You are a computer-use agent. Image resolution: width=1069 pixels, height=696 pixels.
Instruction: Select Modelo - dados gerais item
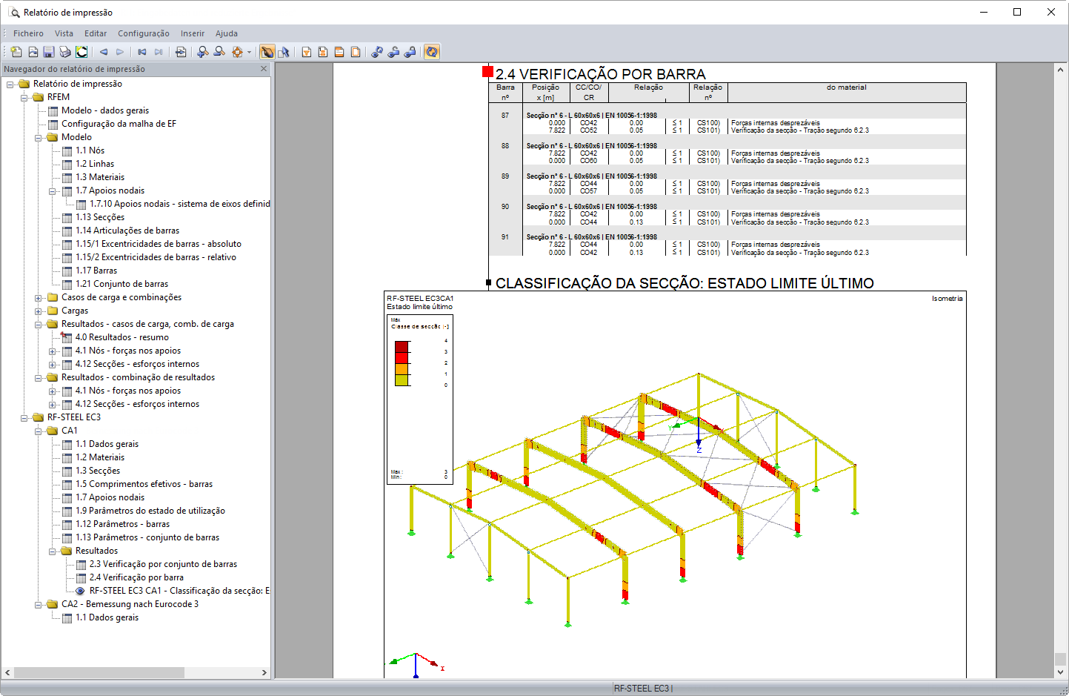105,110
